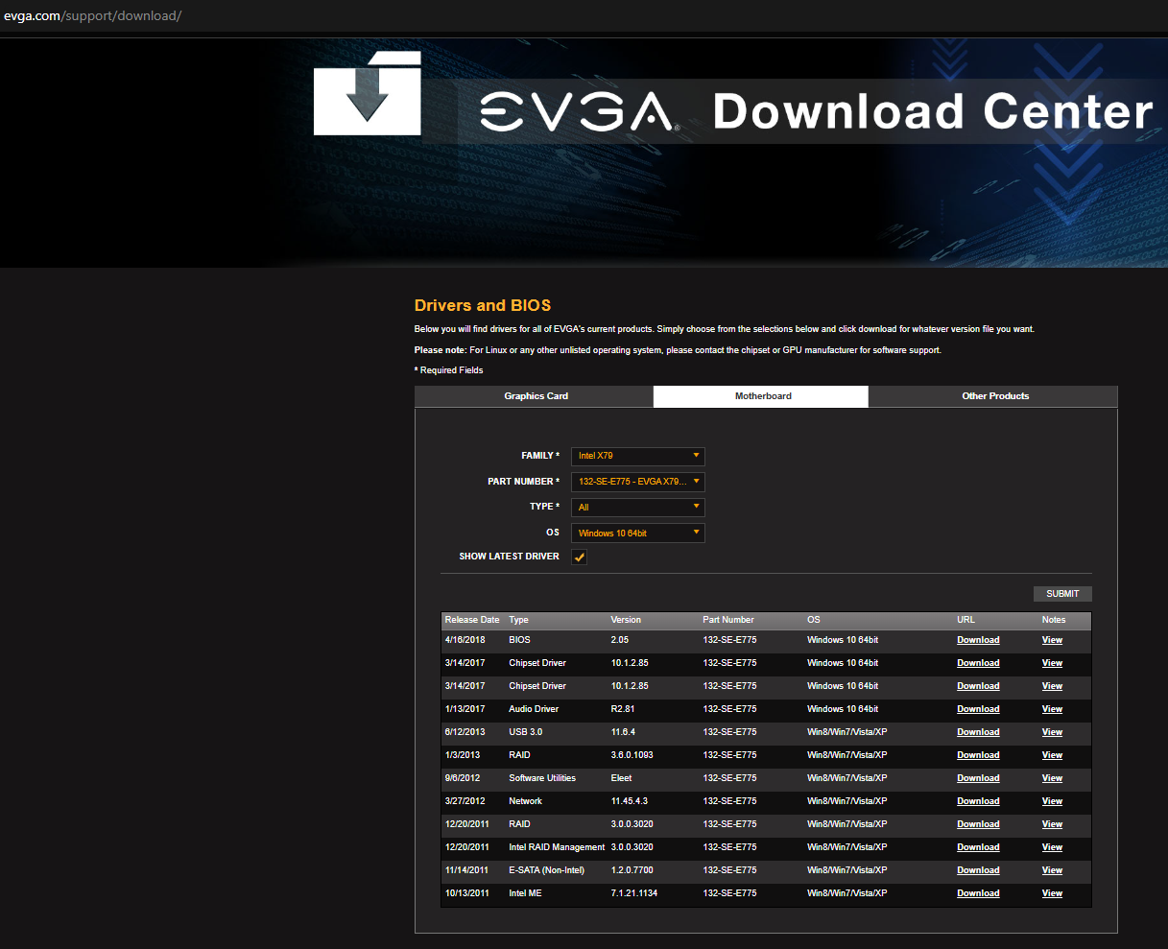Click the Part Number column header
The image size is (1168, 949).
pyautogui.click(x=728, y=620)
